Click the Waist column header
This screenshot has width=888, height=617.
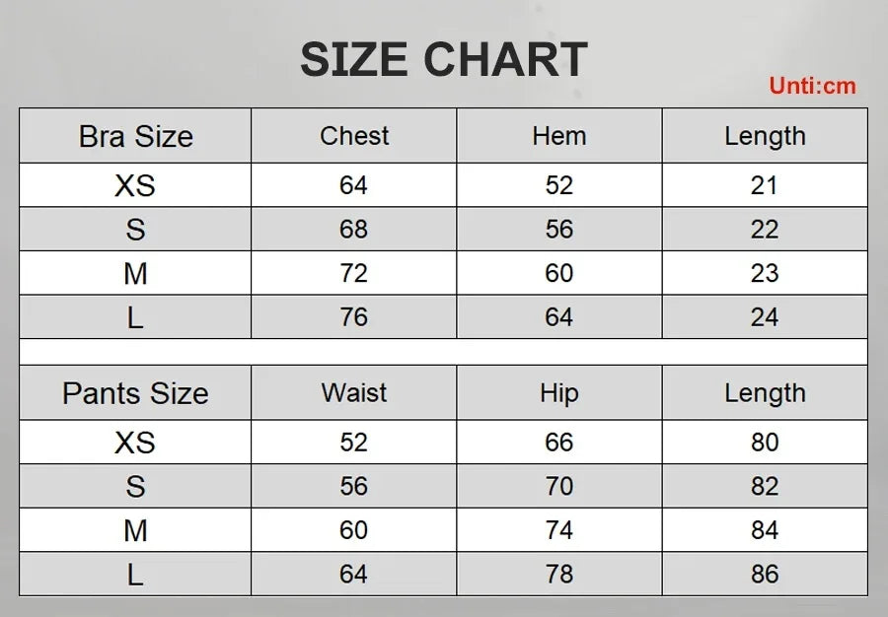point(354,393)
